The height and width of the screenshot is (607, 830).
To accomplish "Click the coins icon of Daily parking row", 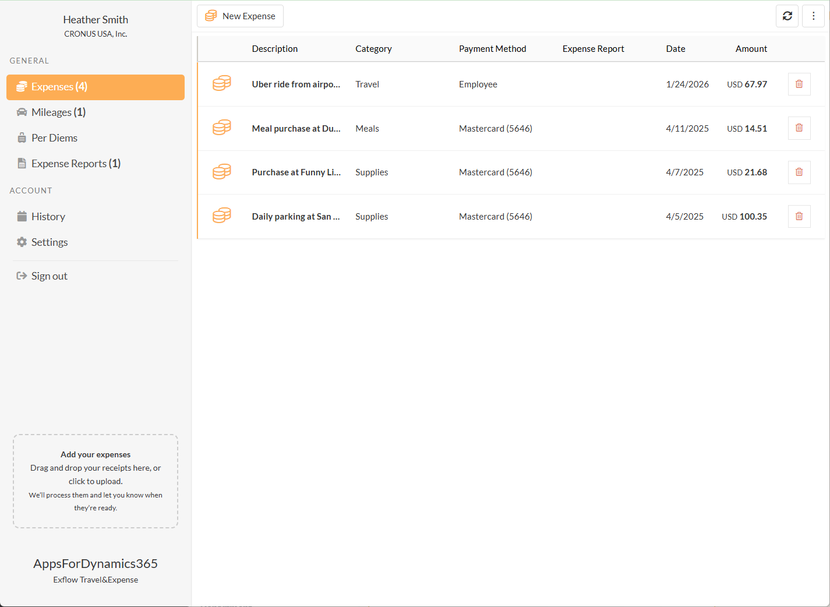I will point(222,216).
